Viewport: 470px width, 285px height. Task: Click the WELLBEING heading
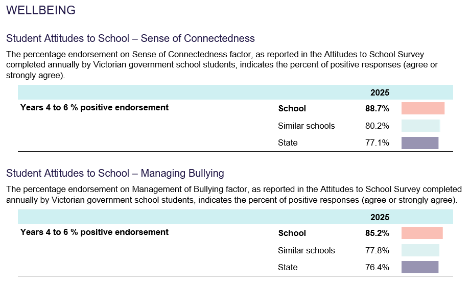coord(41,10)
